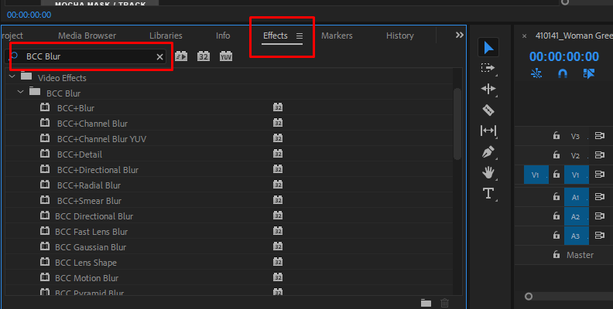Toggle YUV Effects filter

[x=226, y=56]
